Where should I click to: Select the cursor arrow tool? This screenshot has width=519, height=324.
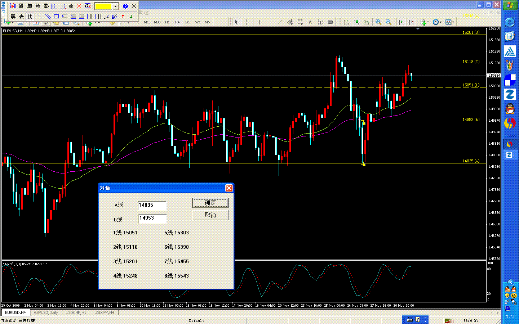236,22
